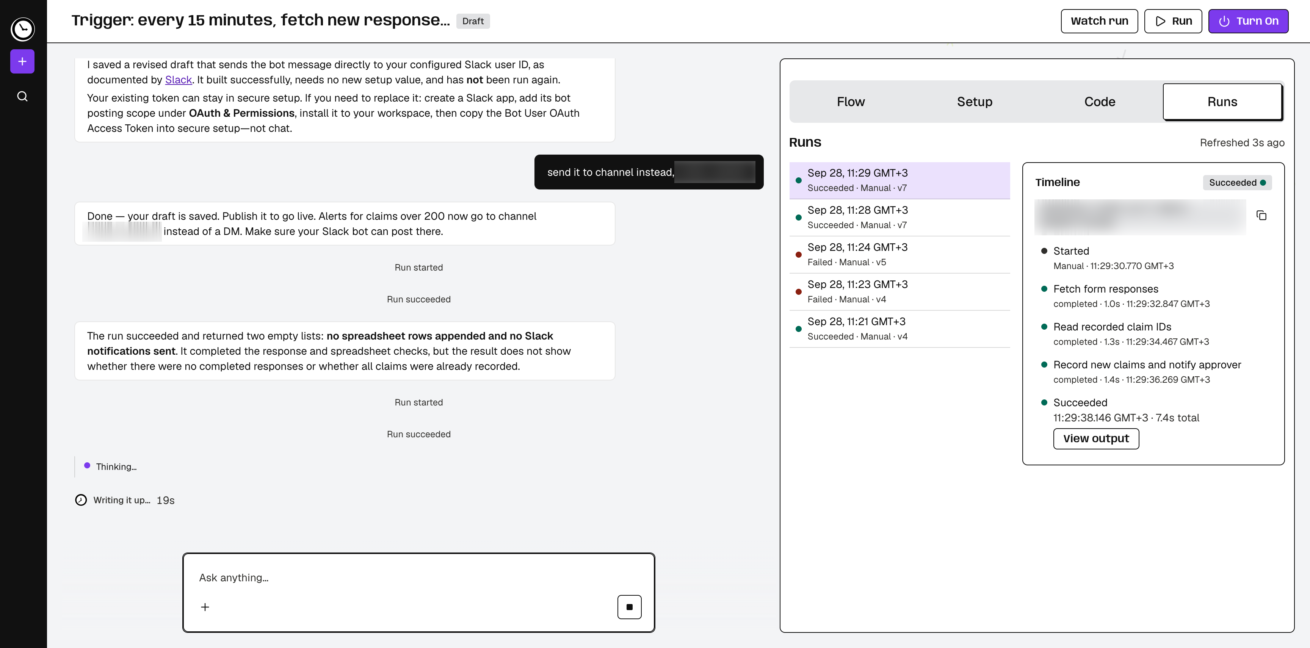Open the Code tab
The height and width of the screenshot is (648, 1310).
coord(1100,102)
